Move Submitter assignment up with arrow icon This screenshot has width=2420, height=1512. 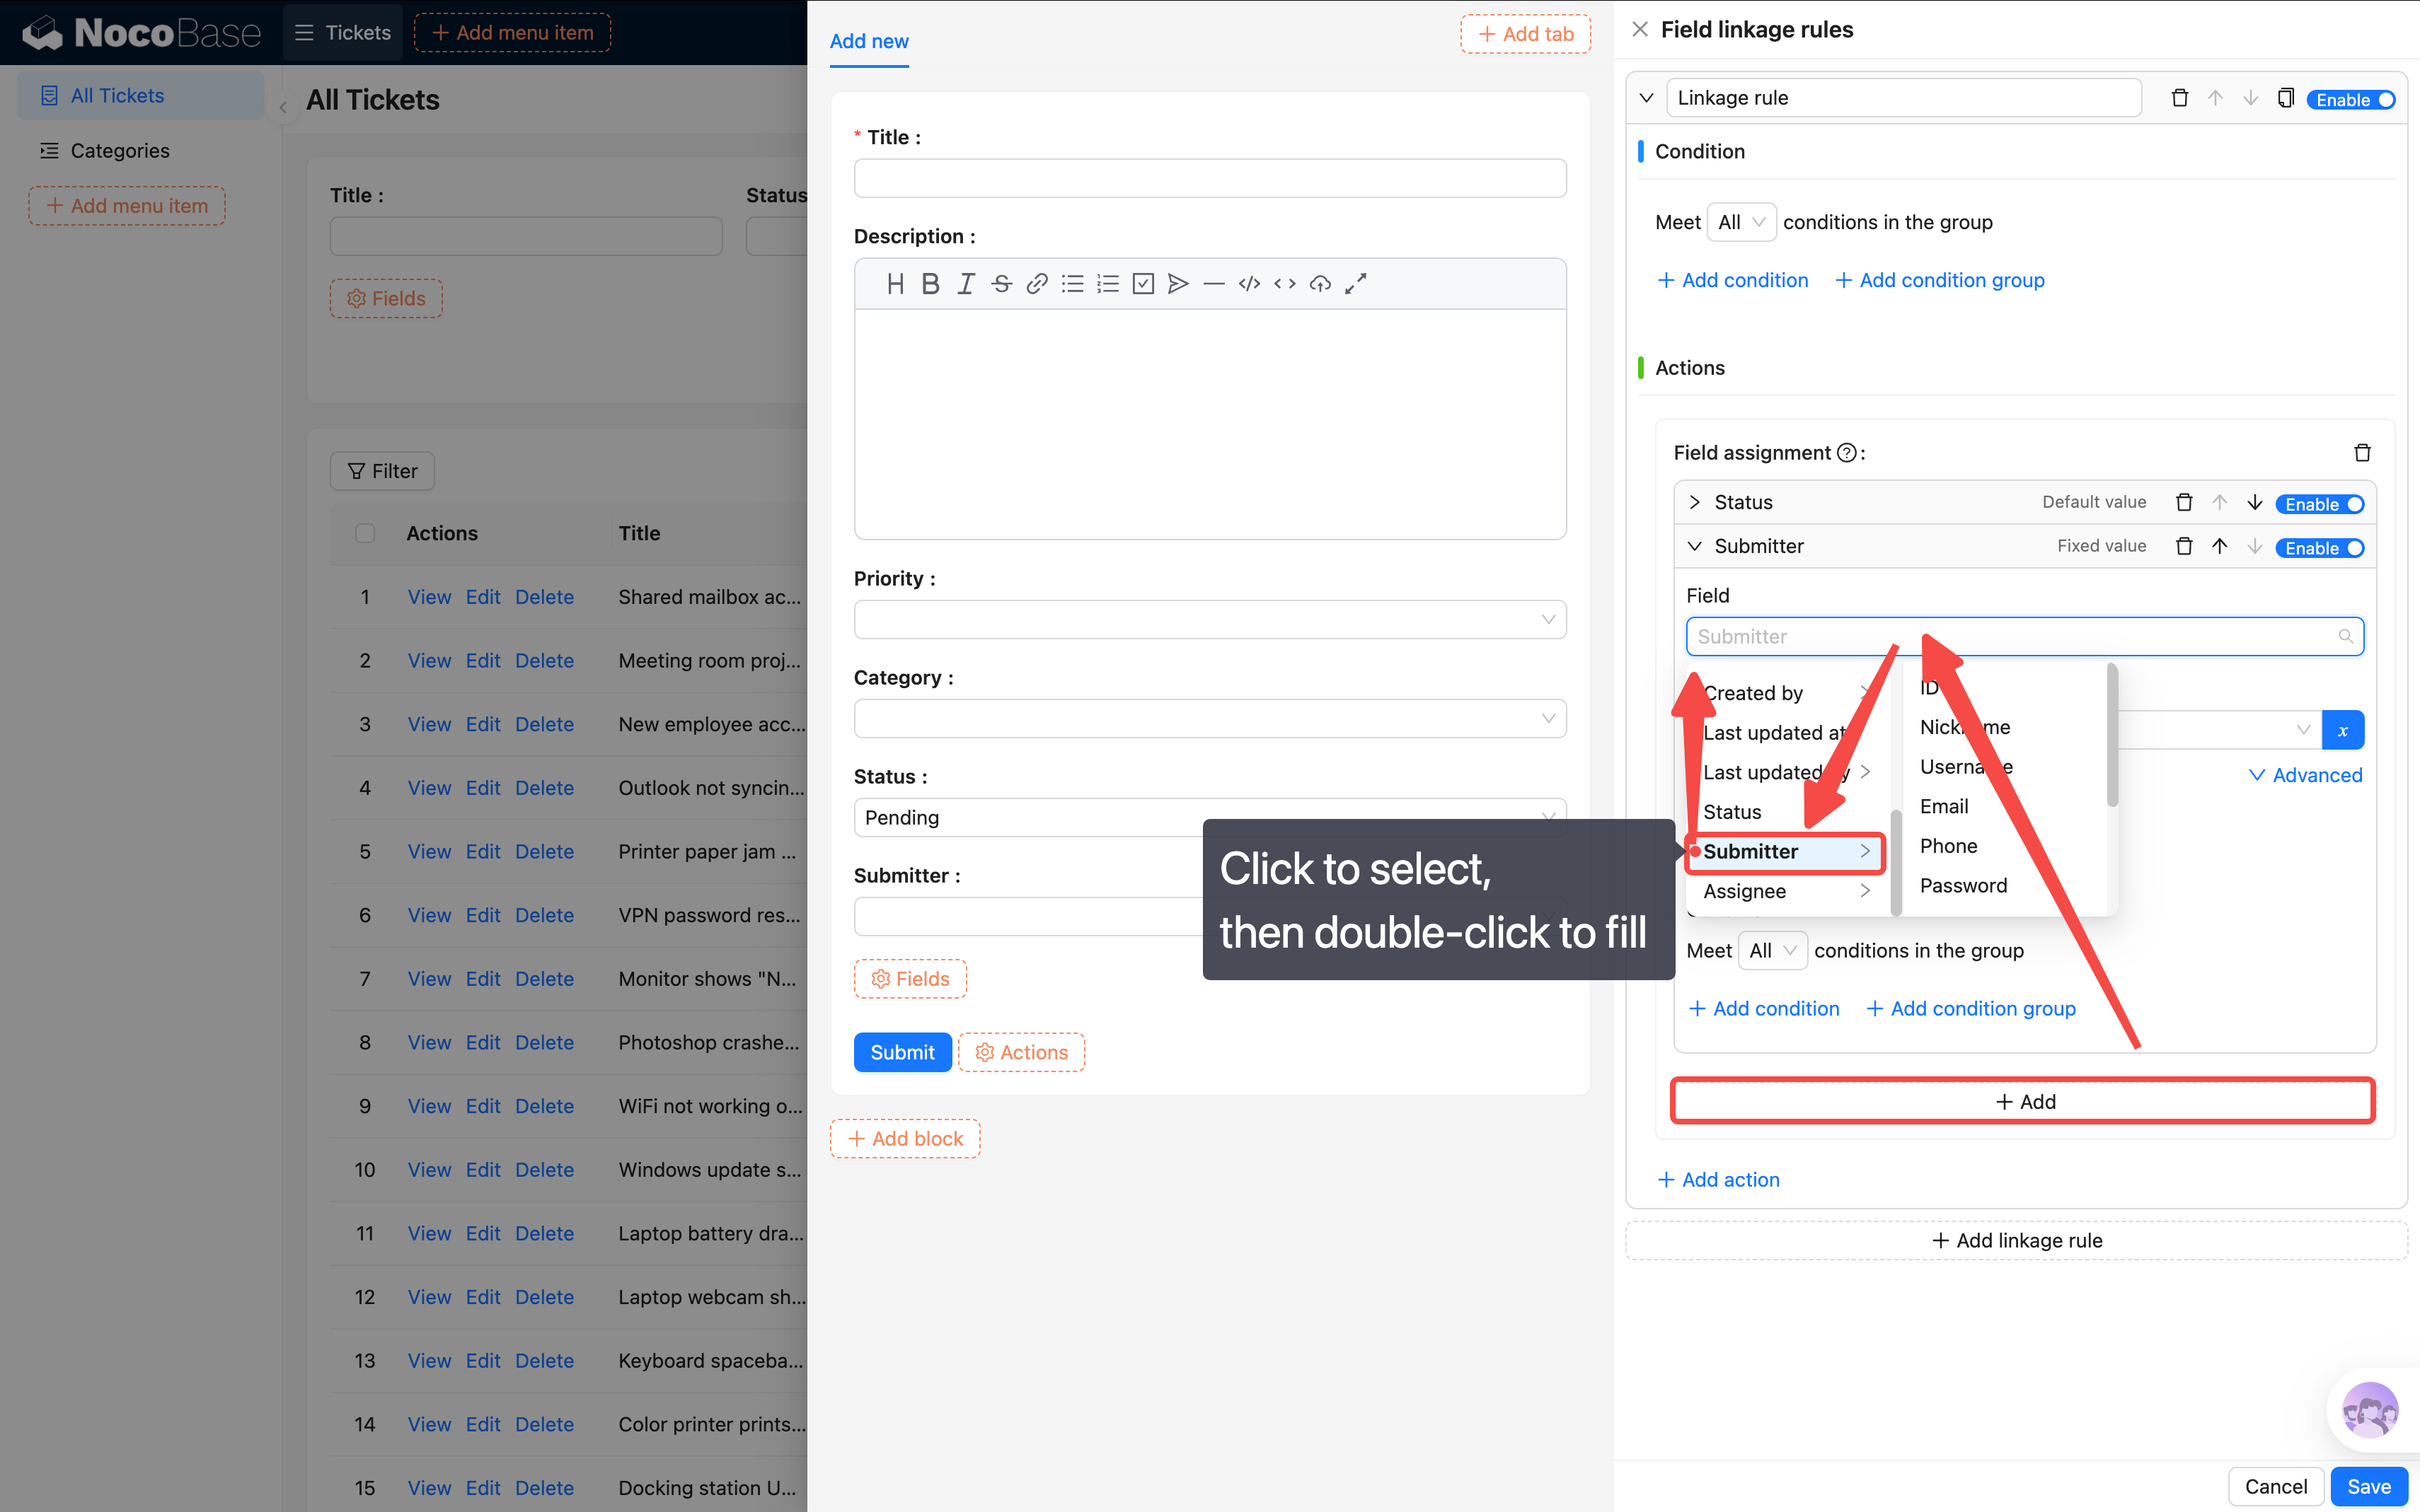pyautogui.click(x=2219, y=546)
